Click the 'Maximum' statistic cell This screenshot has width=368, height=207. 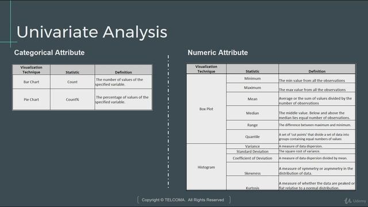tap(252, 87)
